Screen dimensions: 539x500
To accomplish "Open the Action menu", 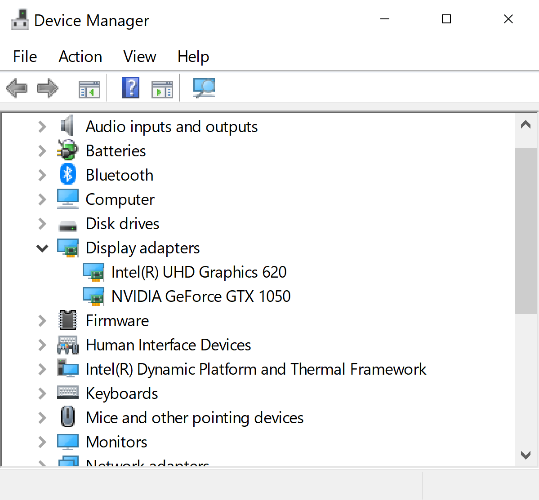I will (80, 57).
